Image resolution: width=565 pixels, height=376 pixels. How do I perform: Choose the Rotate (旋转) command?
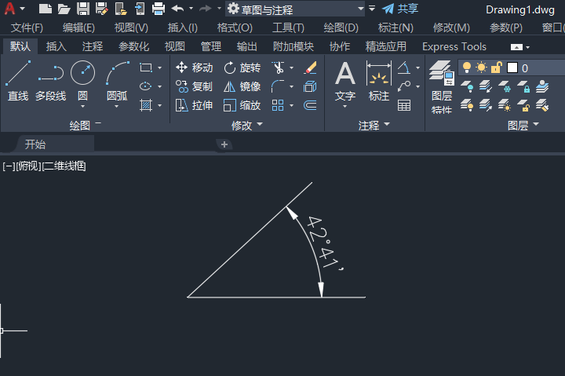point(242,68)
